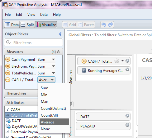The width and height of the screenshot is (152, 138).
Task: Open the Data menu
Action: point(44,15)
